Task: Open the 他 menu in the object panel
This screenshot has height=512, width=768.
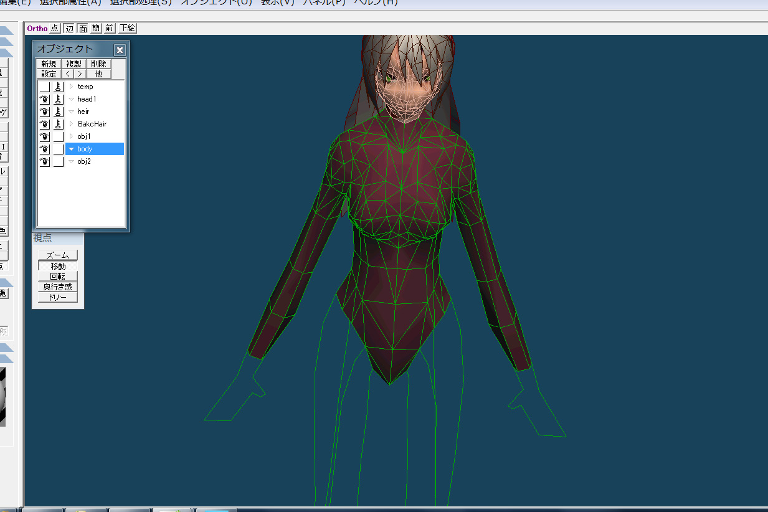Action: pos(98,73)
